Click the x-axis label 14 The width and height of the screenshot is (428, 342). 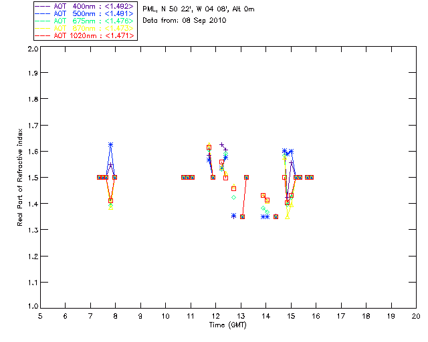coord(266,316)
